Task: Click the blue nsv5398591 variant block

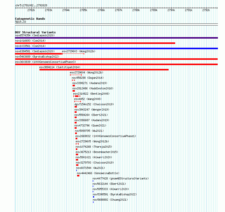Action: [94, 197]
